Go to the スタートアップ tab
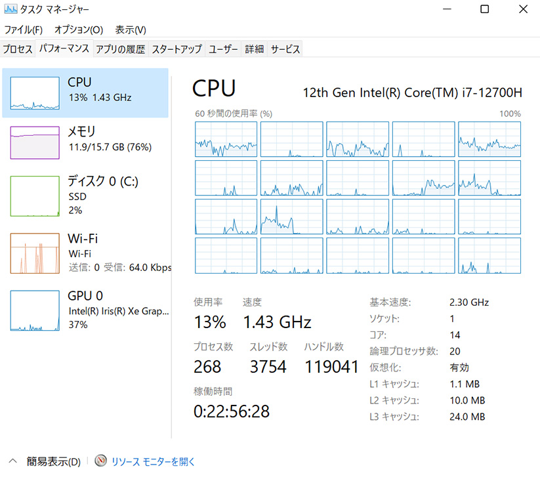This screenshot has width=540, height=479. click(x=177, y=49)
